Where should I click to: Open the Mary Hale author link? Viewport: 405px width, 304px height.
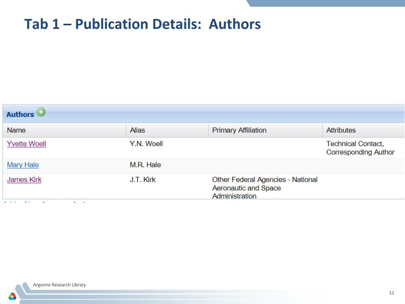(x=23, y=165)
